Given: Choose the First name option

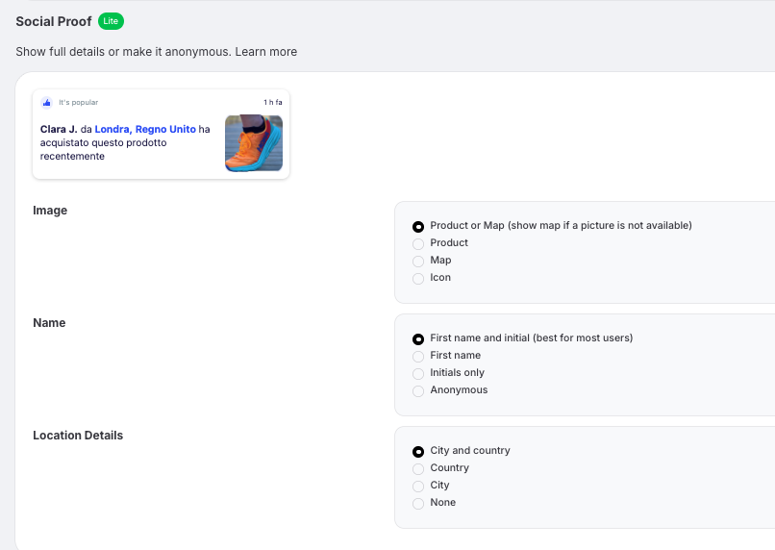Looking at the screenshot, I should (x=418, y=357).
